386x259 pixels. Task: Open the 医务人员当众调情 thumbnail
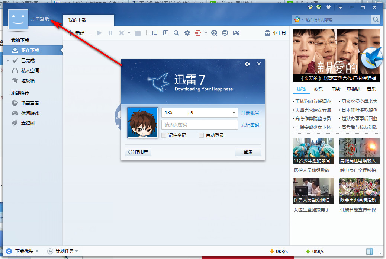click(313, 191)
